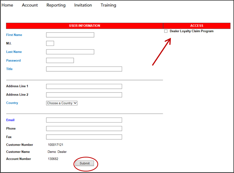The height and width of the screenshot is (173, 234).
Task: Click the Email input field
Action: (84, 120)
